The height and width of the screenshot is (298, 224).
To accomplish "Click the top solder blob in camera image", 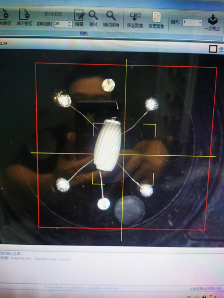I will (x=108, y=85).
